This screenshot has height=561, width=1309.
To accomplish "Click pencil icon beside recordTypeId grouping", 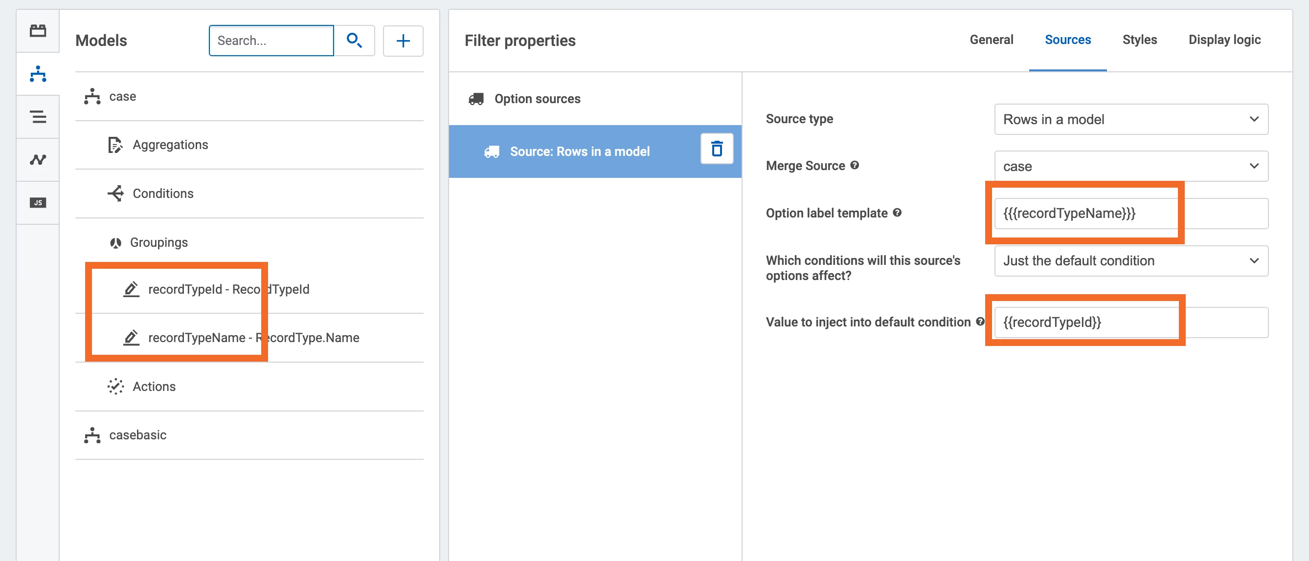I will pos(131,289).
